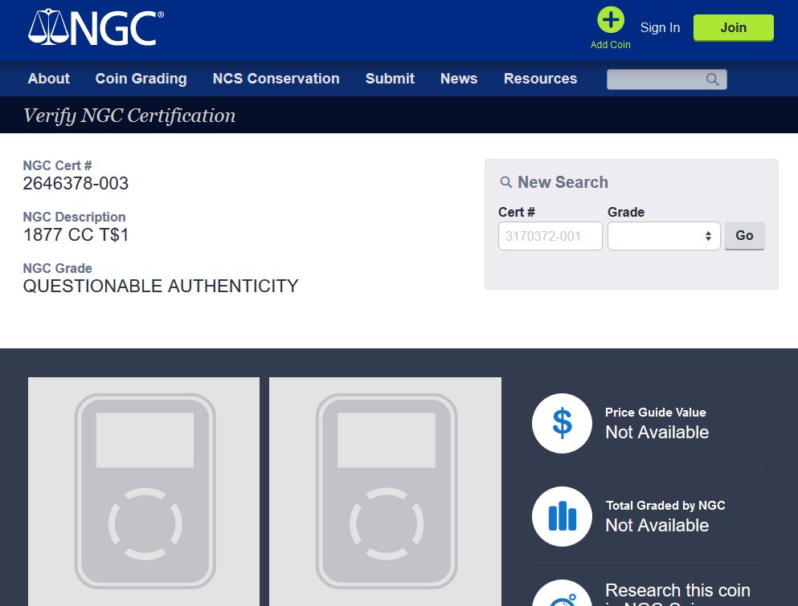This screenshot has width=798, height=606.
Task: Select the Submit menu item
Action: 390,79
